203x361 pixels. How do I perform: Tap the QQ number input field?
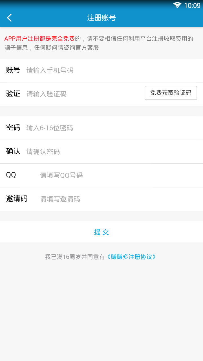[118, 175]
